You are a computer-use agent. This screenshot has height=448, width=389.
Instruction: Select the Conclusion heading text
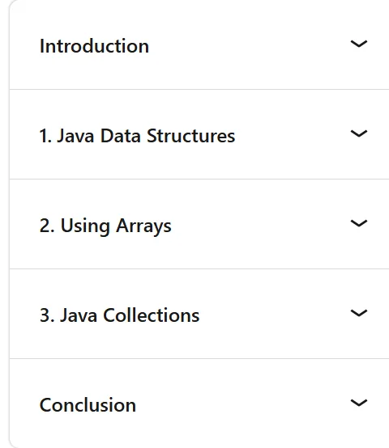[88, 405]
